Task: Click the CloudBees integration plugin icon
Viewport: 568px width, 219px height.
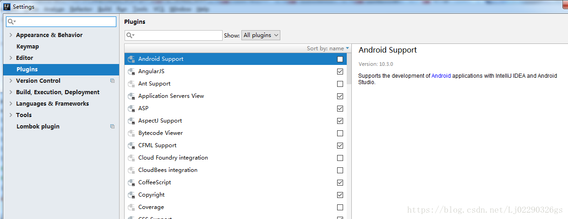Action: coord(131,170)
